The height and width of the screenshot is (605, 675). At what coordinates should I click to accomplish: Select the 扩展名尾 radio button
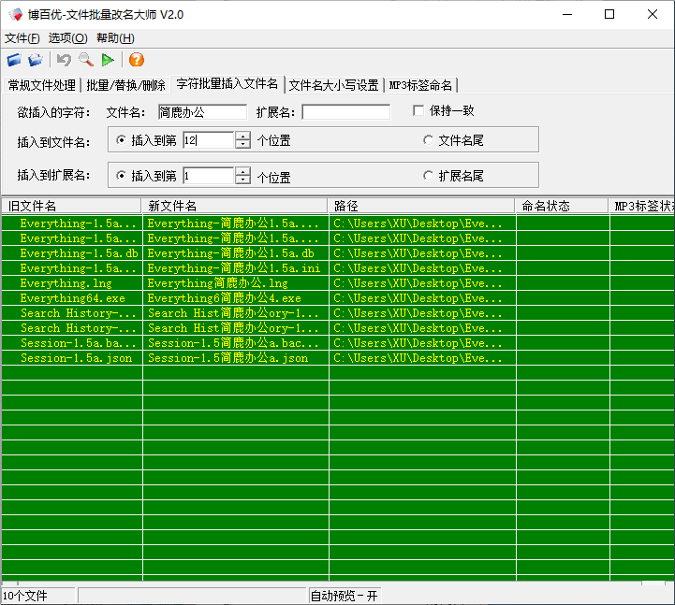[x=428, y=176]
